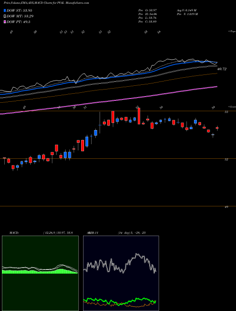Click the Pre V: 1.019 M value
This screenshot has width=236, height=311.
187,14
